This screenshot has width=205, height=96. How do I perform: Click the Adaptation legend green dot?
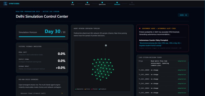tap(76, 89)
